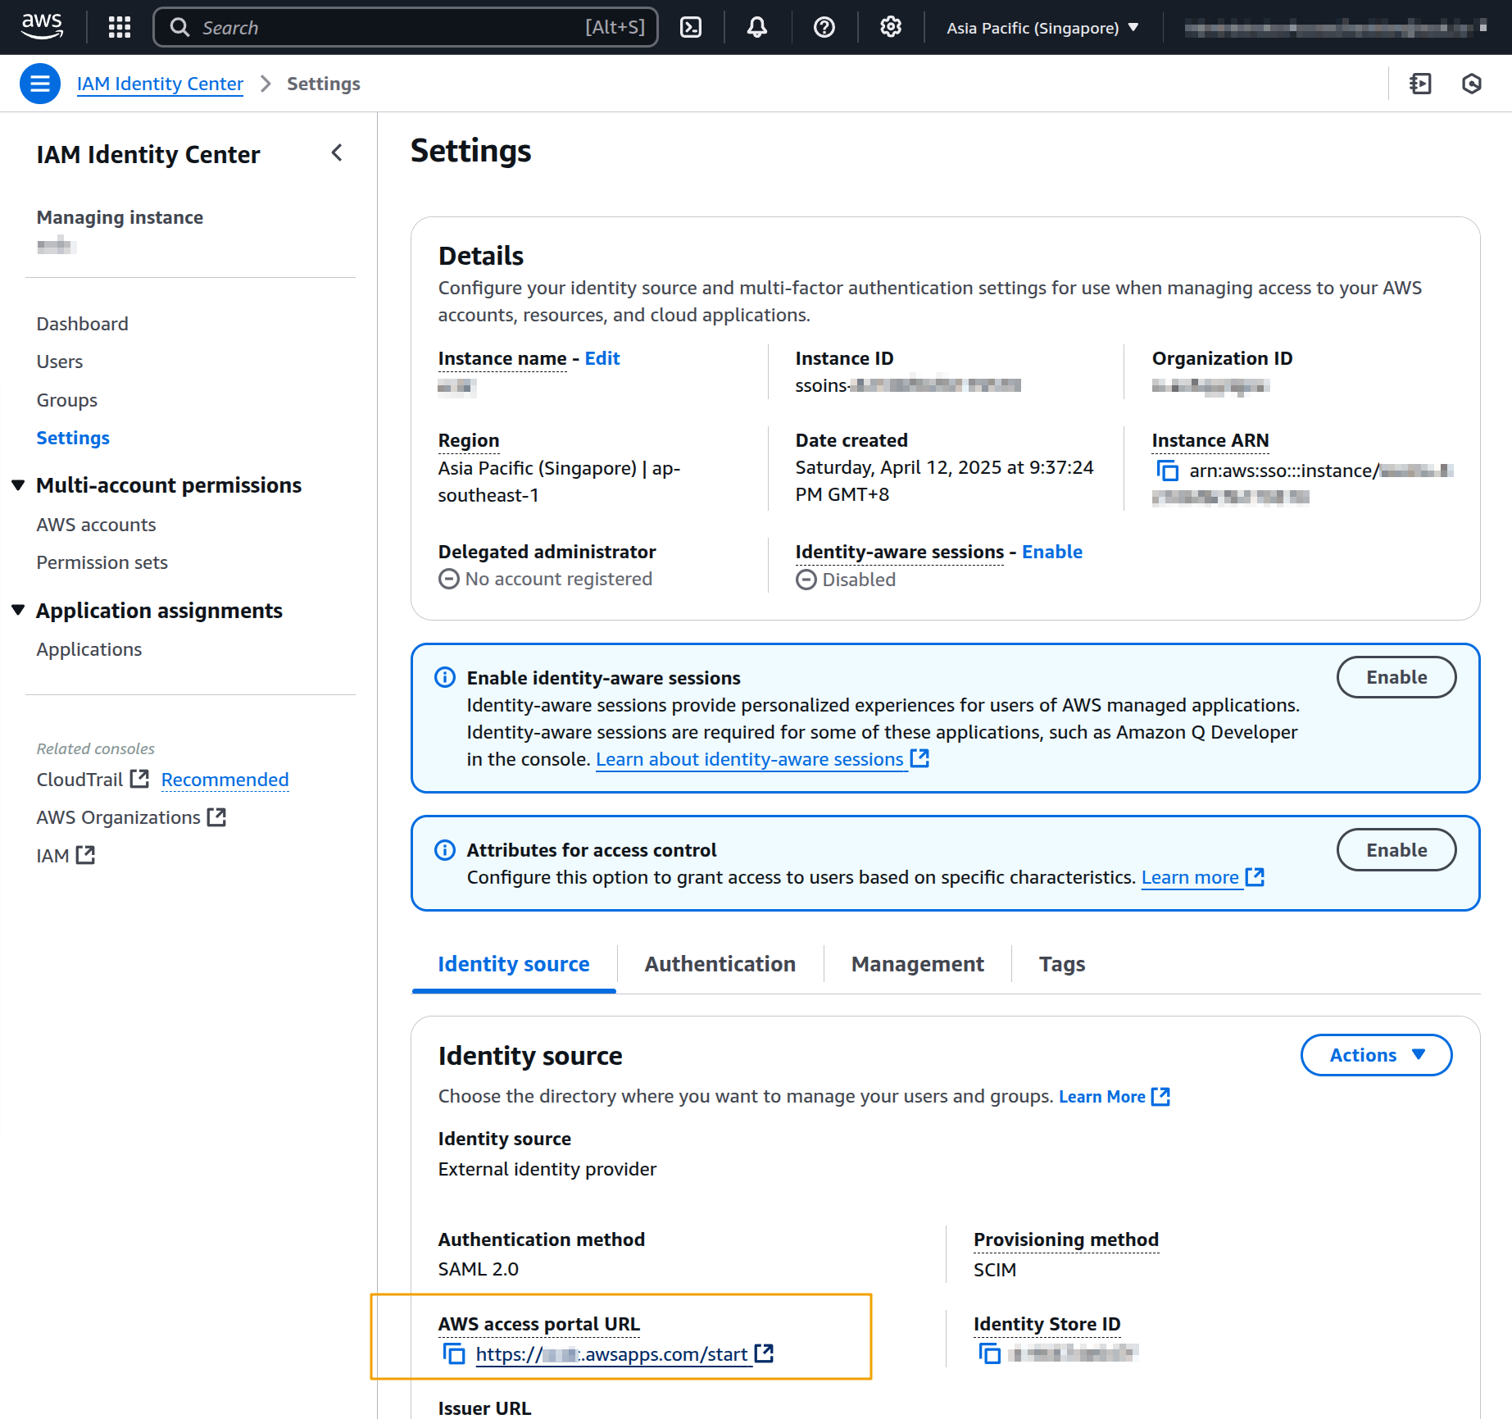Copy the AWS access portal URL icon

tap(454, 1353)
